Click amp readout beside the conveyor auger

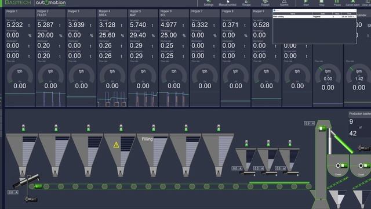coord(13,192)
